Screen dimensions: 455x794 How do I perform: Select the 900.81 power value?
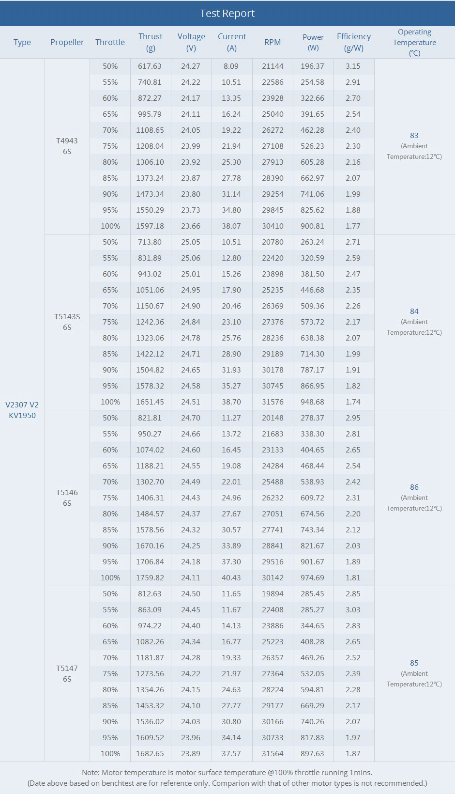[x=312, y=226]
